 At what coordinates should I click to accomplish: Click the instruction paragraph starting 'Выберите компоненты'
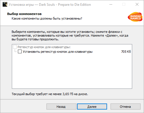[70, 35]
